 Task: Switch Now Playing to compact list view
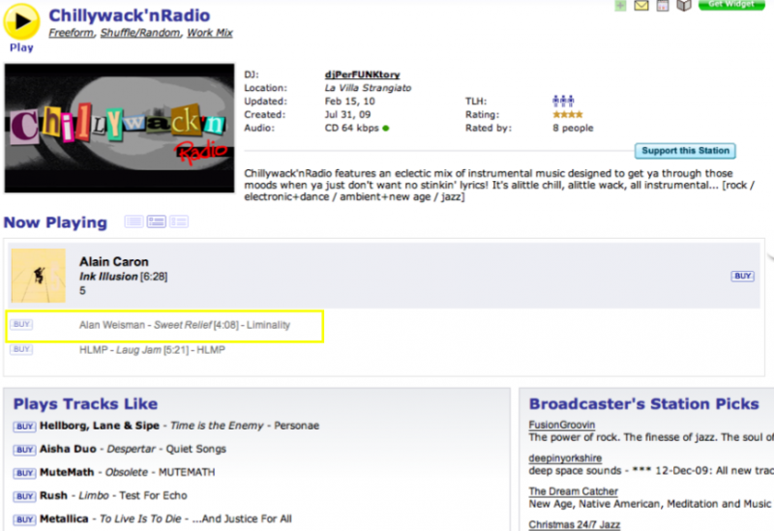(x=134, y=222)
